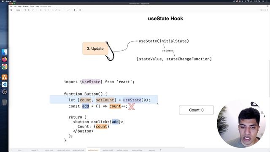Switch to the 'useState hook2' page tab
Viewport: 270px width, 152px height.
point(108,150)
